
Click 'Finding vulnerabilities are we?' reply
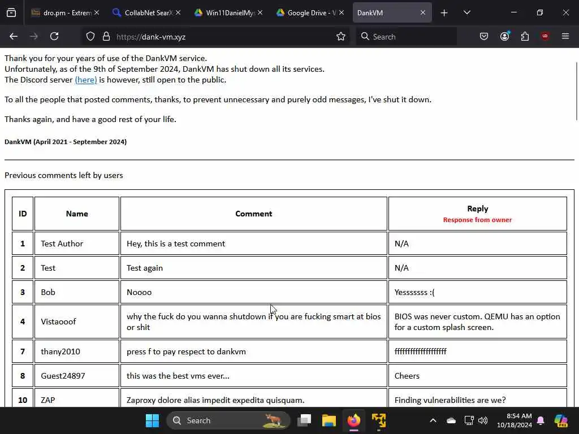click(477, 398)
